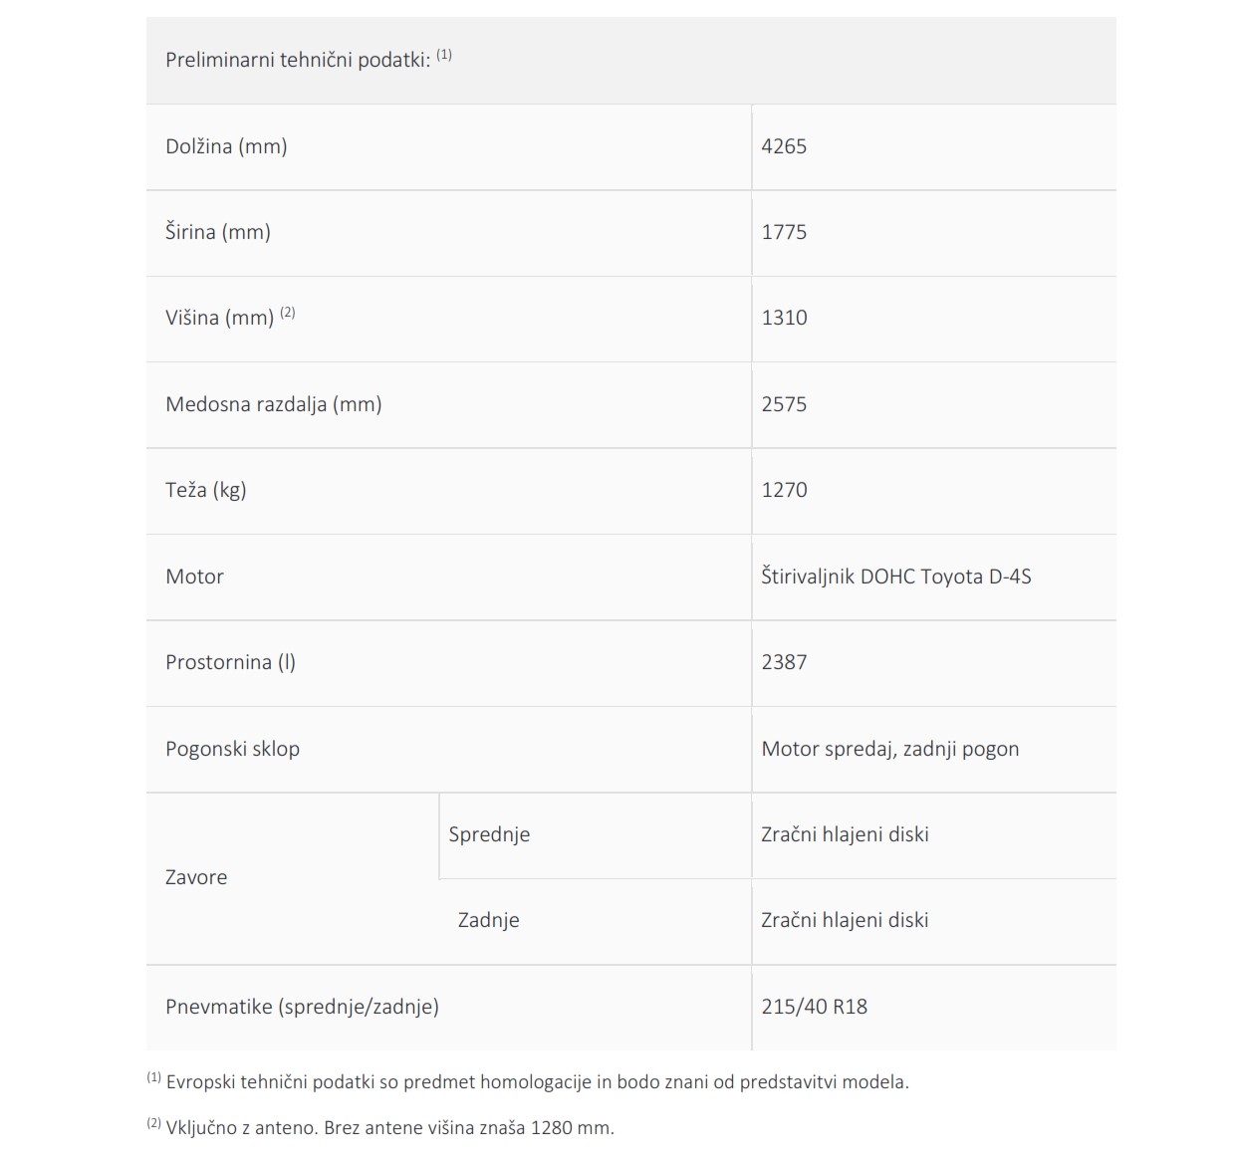
Task: Select the 'Štirivaljnik DOHC Toyota D-4S' engine text
Action: pyautogui.click(x=896, y=577)
